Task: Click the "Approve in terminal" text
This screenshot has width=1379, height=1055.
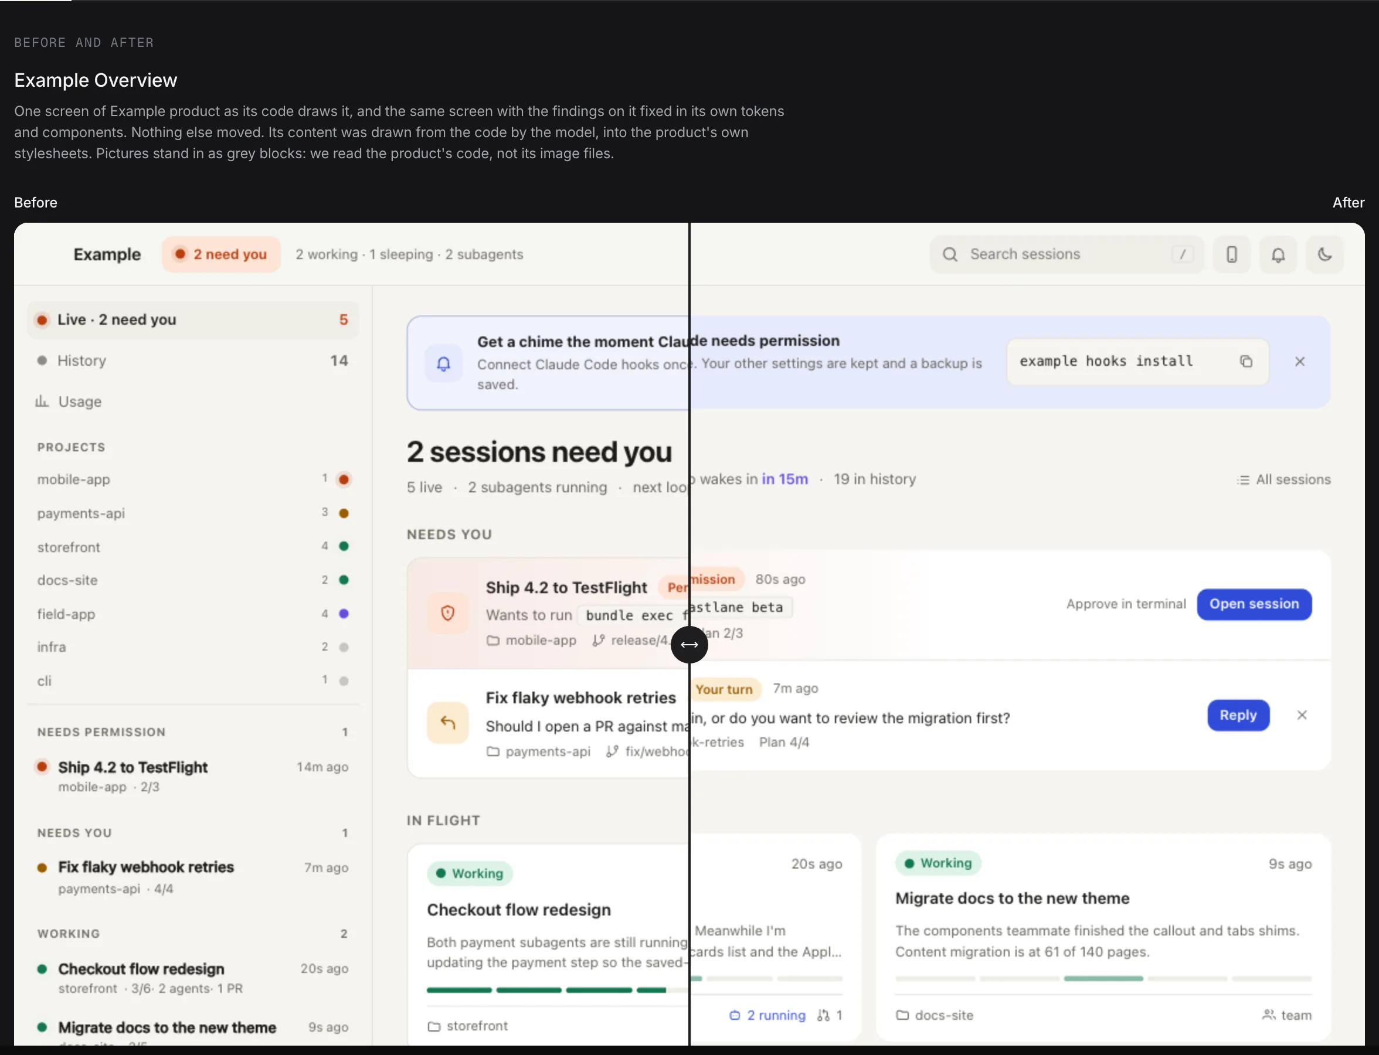Action: 1126,604
